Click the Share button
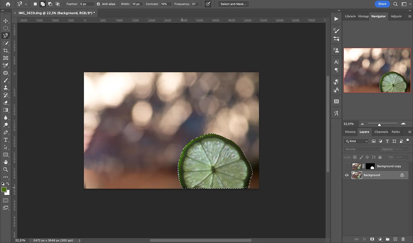The height and width of the screenshot is (243, 413). pyautogui.click(x=382, y=4)
